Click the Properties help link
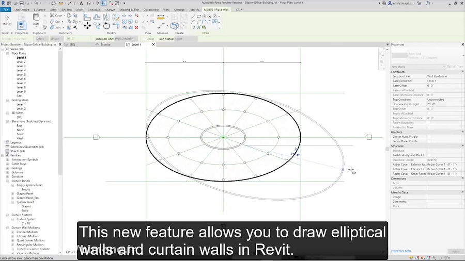Image resolution: width=465 pixels, height=261 pixels. 401,251
